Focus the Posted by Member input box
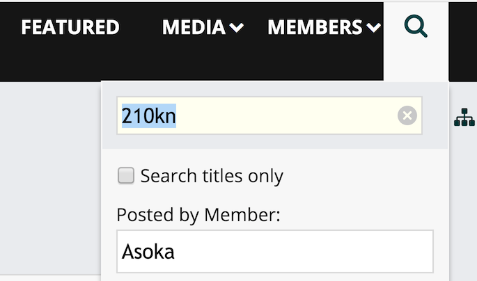Screen dimensions: 477x281 click(x=275, y=252)
